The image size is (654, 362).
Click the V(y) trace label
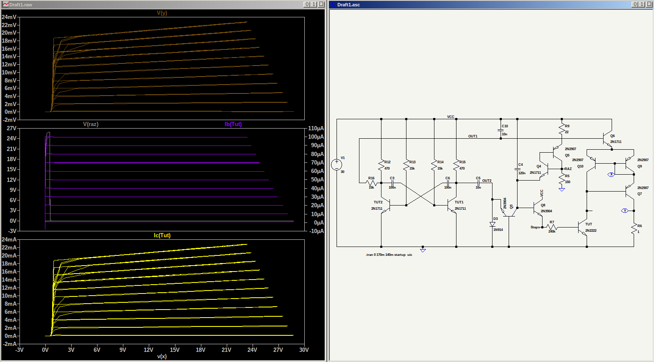pos(162,13)
